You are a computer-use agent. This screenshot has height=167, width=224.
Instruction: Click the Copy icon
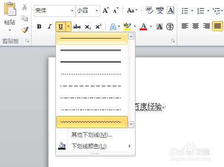pos(24,18)
